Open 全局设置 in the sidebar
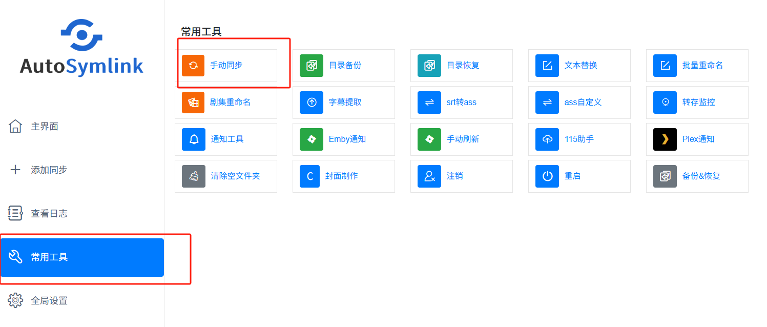The height and width of the screenshot is (327, 767). [x=82, y=300]
